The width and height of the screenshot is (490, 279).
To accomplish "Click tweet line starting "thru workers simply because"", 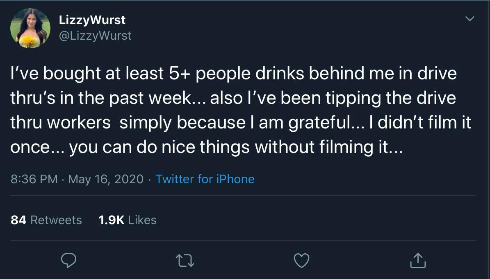I will click(x=240, y=123).
